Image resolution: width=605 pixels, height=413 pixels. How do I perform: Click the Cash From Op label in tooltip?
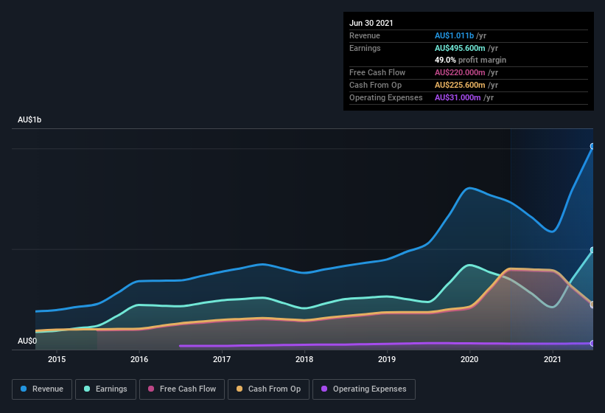tap(375, 85)
